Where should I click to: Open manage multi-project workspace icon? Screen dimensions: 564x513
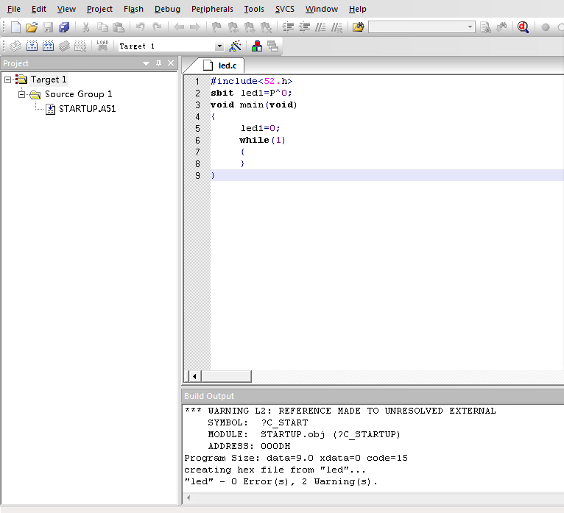point(272,46)
